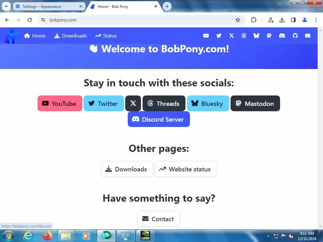The height and width of the screenshot is (242, 323).
Task: Go forward with the forward arrow
Action: [x=18, y=20]
